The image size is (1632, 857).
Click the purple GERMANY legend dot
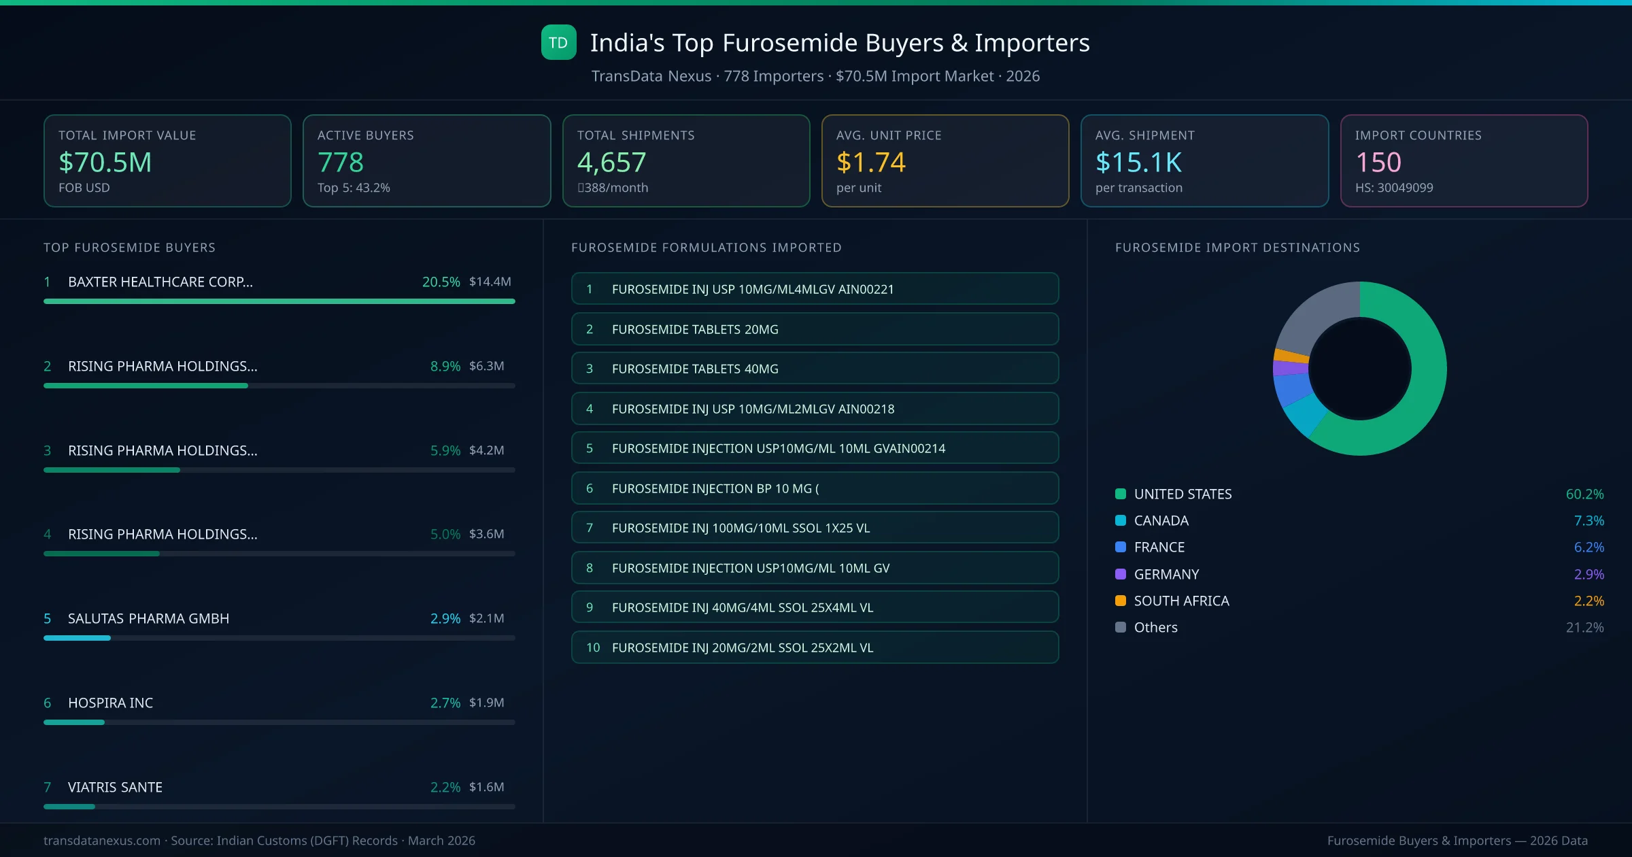(x=1119, y=573)
